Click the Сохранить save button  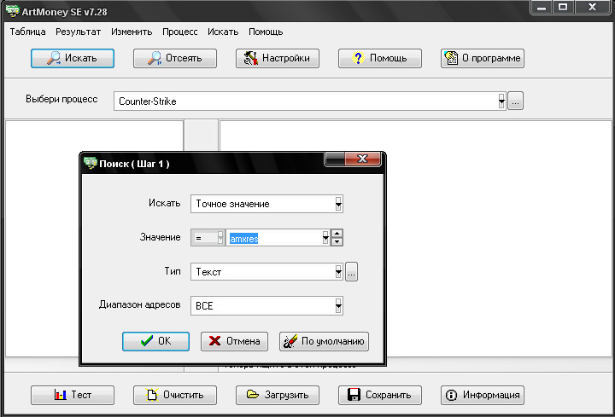pyautogui.click(x=379, y=395)
